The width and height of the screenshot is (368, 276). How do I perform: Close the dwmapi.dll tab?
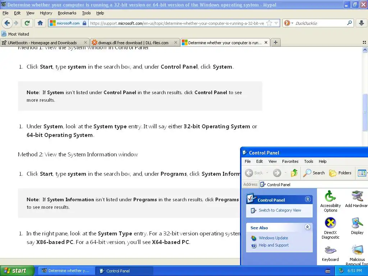coord(175,42)
